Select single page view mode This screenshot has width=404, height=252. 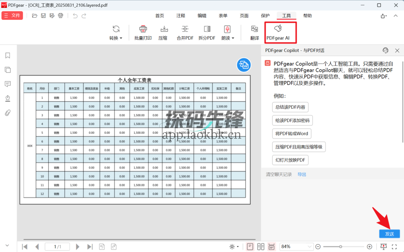pos(250,247)
